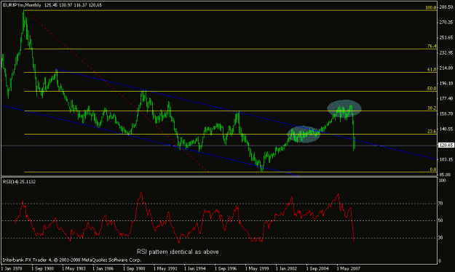Click the 1 May 2007 date label

click(x=348, y=268)
